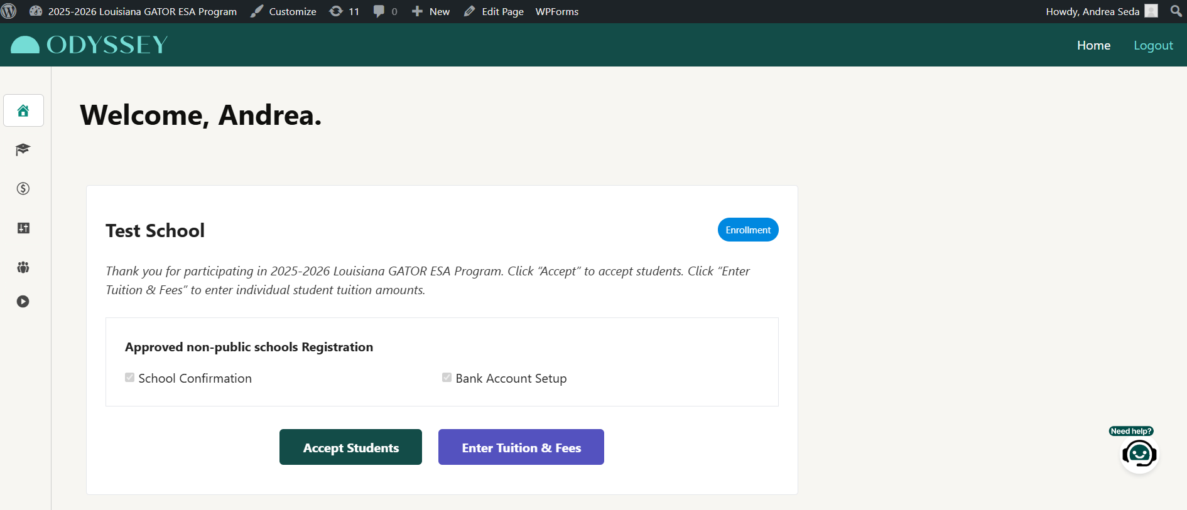
Task: Open the people group sidebar icon
Action: click(x=23, y=267)
